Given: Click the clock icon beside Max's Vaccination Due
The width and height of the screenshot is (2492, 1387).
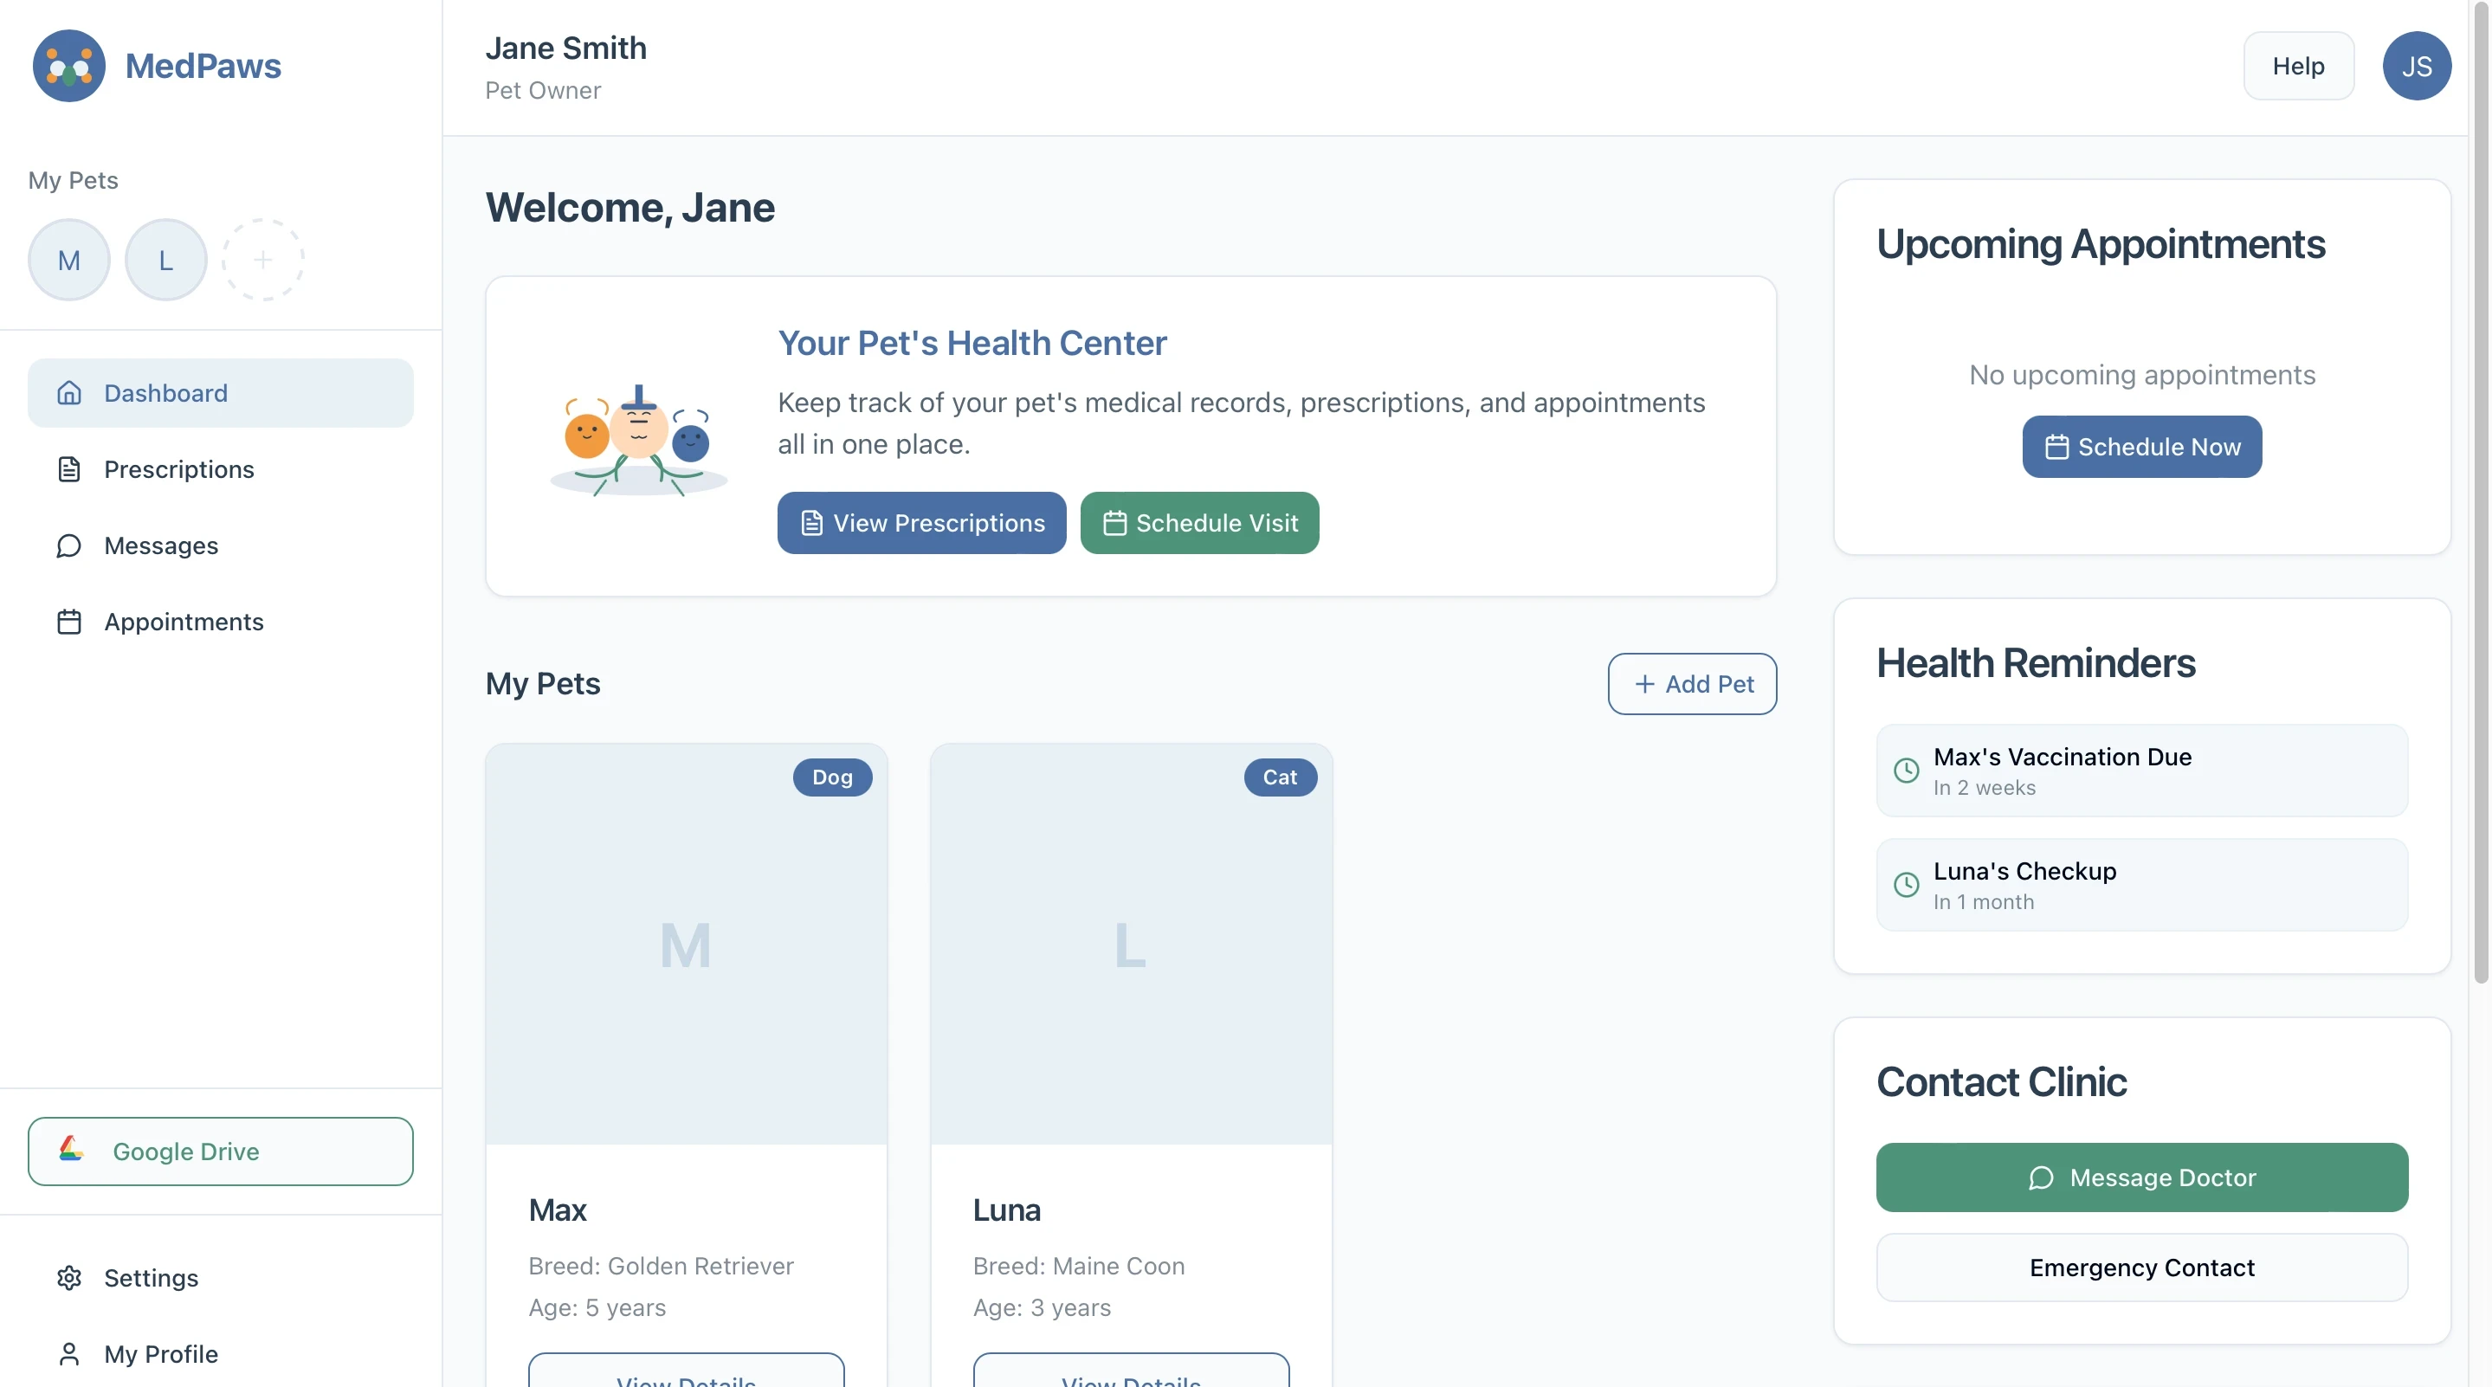Looking at the screenshot, I should click(1906, 770).
